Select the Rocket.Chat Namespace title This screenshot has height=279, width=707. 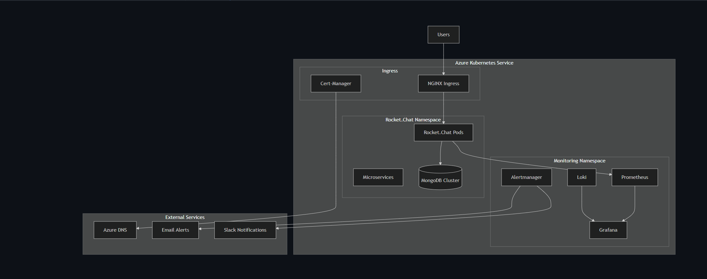[413, 120]
